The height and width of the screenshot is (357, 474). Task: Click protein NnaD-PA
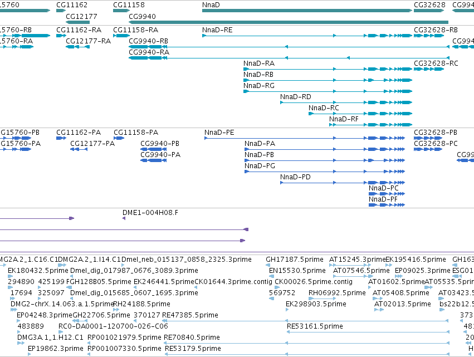coord(325,149)
